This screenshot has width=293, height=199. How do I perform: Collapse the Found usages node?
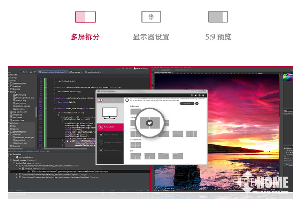coord(11,160)
